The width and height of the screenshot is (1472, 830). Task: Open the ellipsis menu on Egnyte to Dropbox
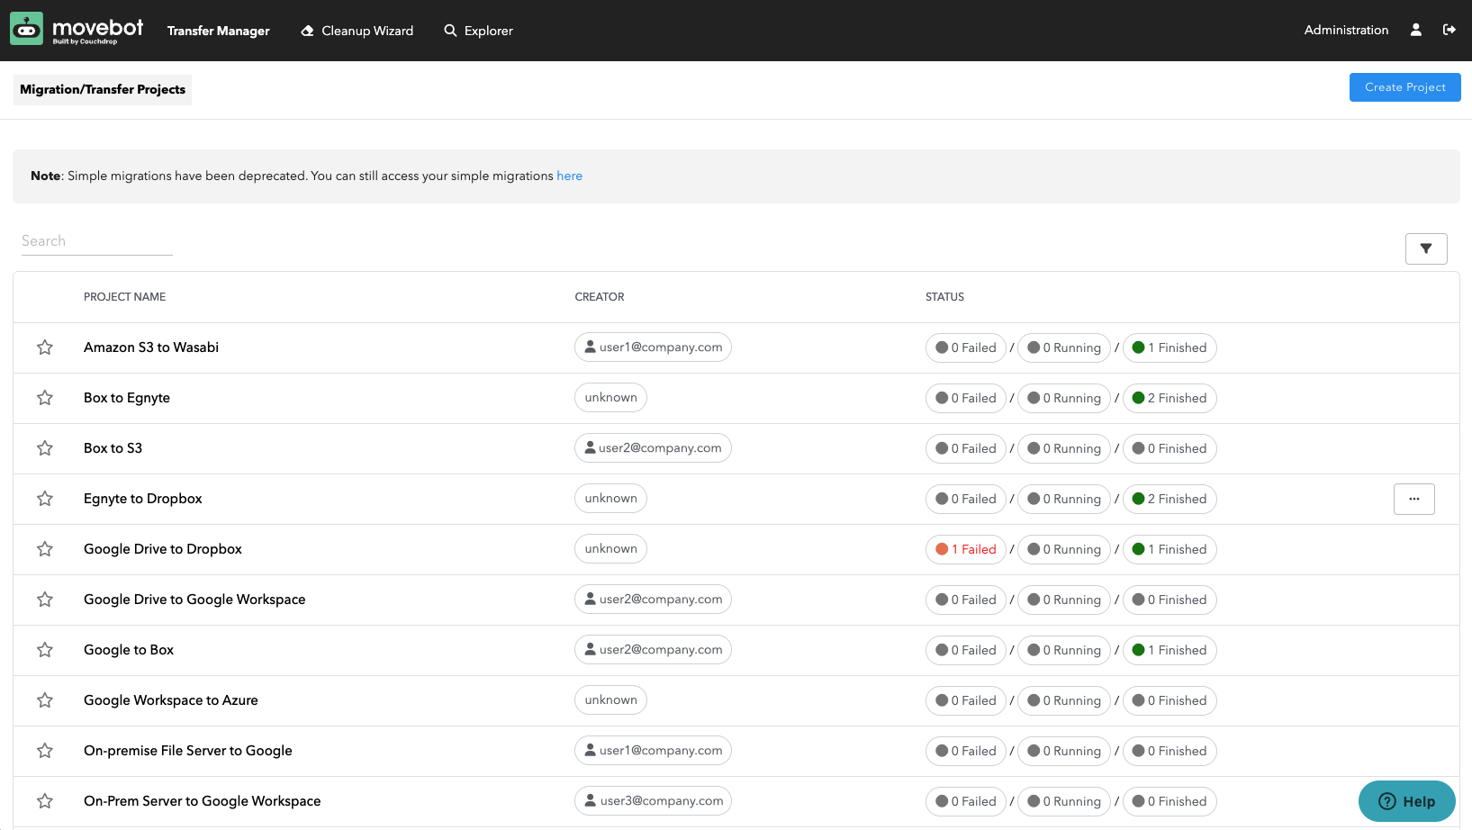point(1414,499)
